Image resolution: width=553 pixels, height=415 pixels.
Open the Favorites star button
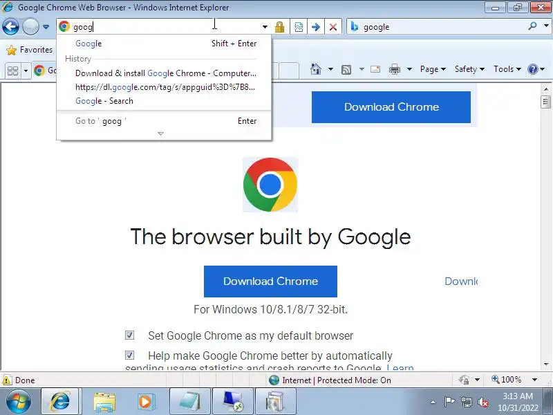coord(29,50)
